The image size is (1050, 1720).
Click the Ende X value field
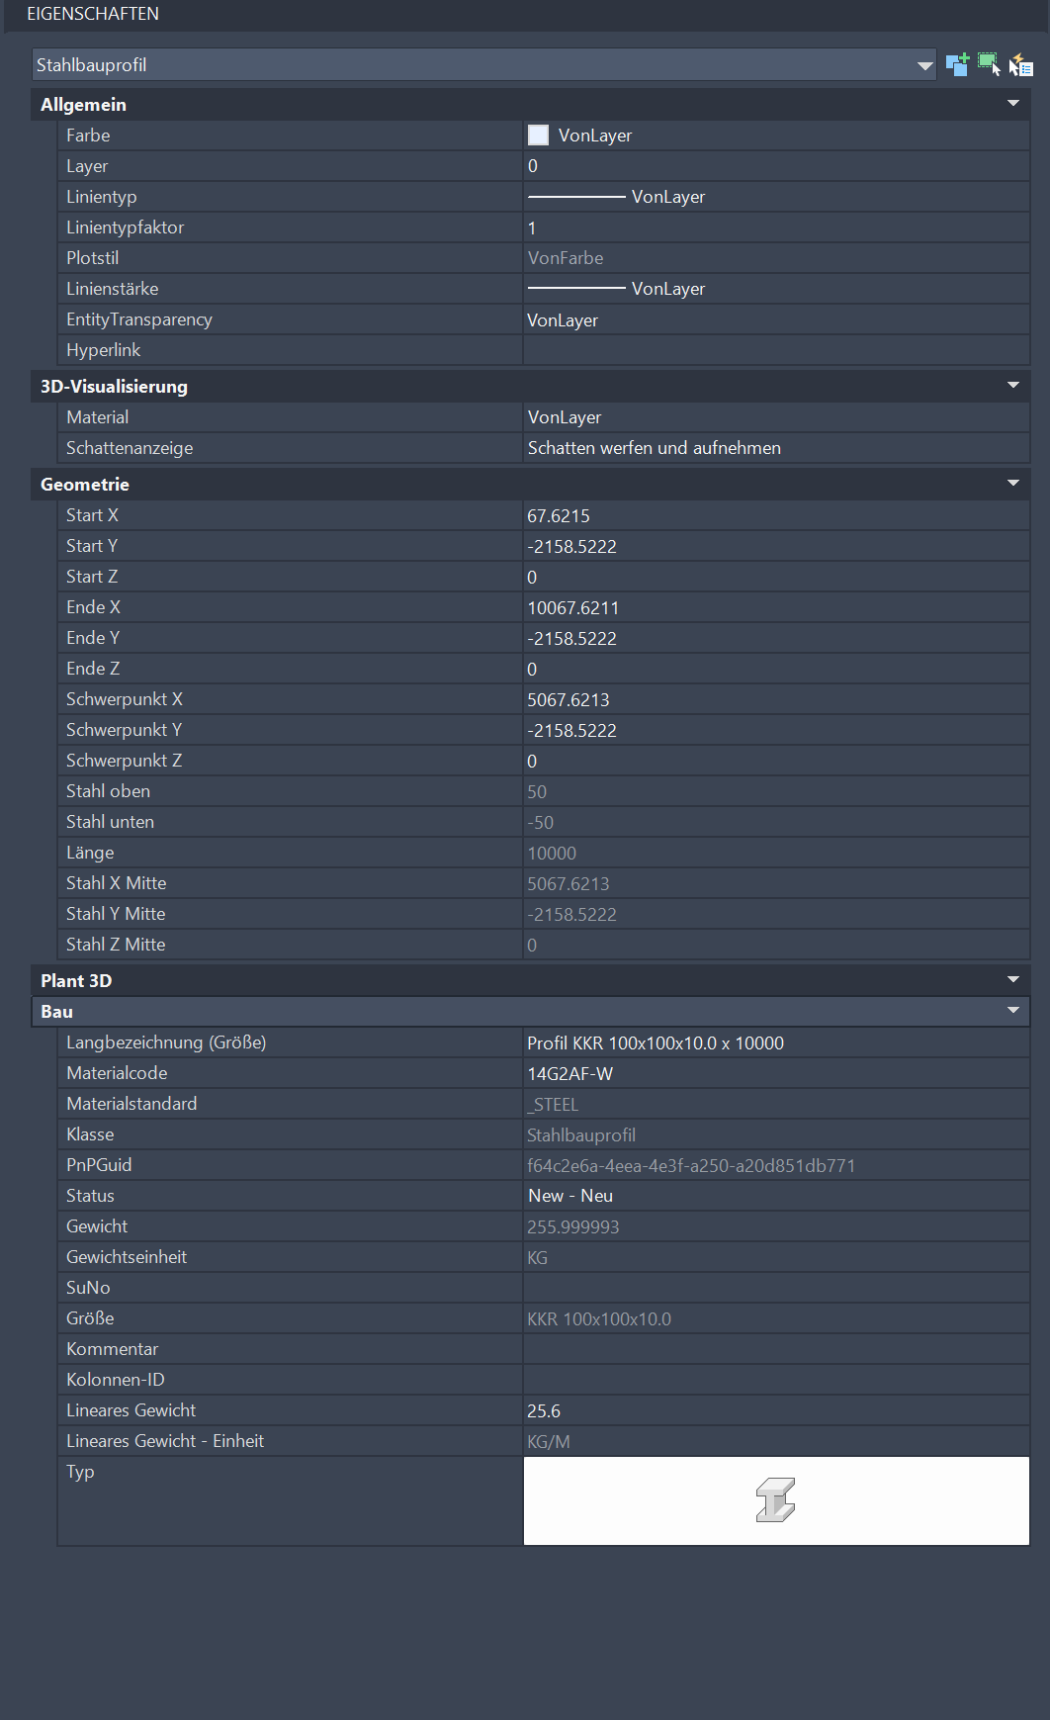[775, 608]
